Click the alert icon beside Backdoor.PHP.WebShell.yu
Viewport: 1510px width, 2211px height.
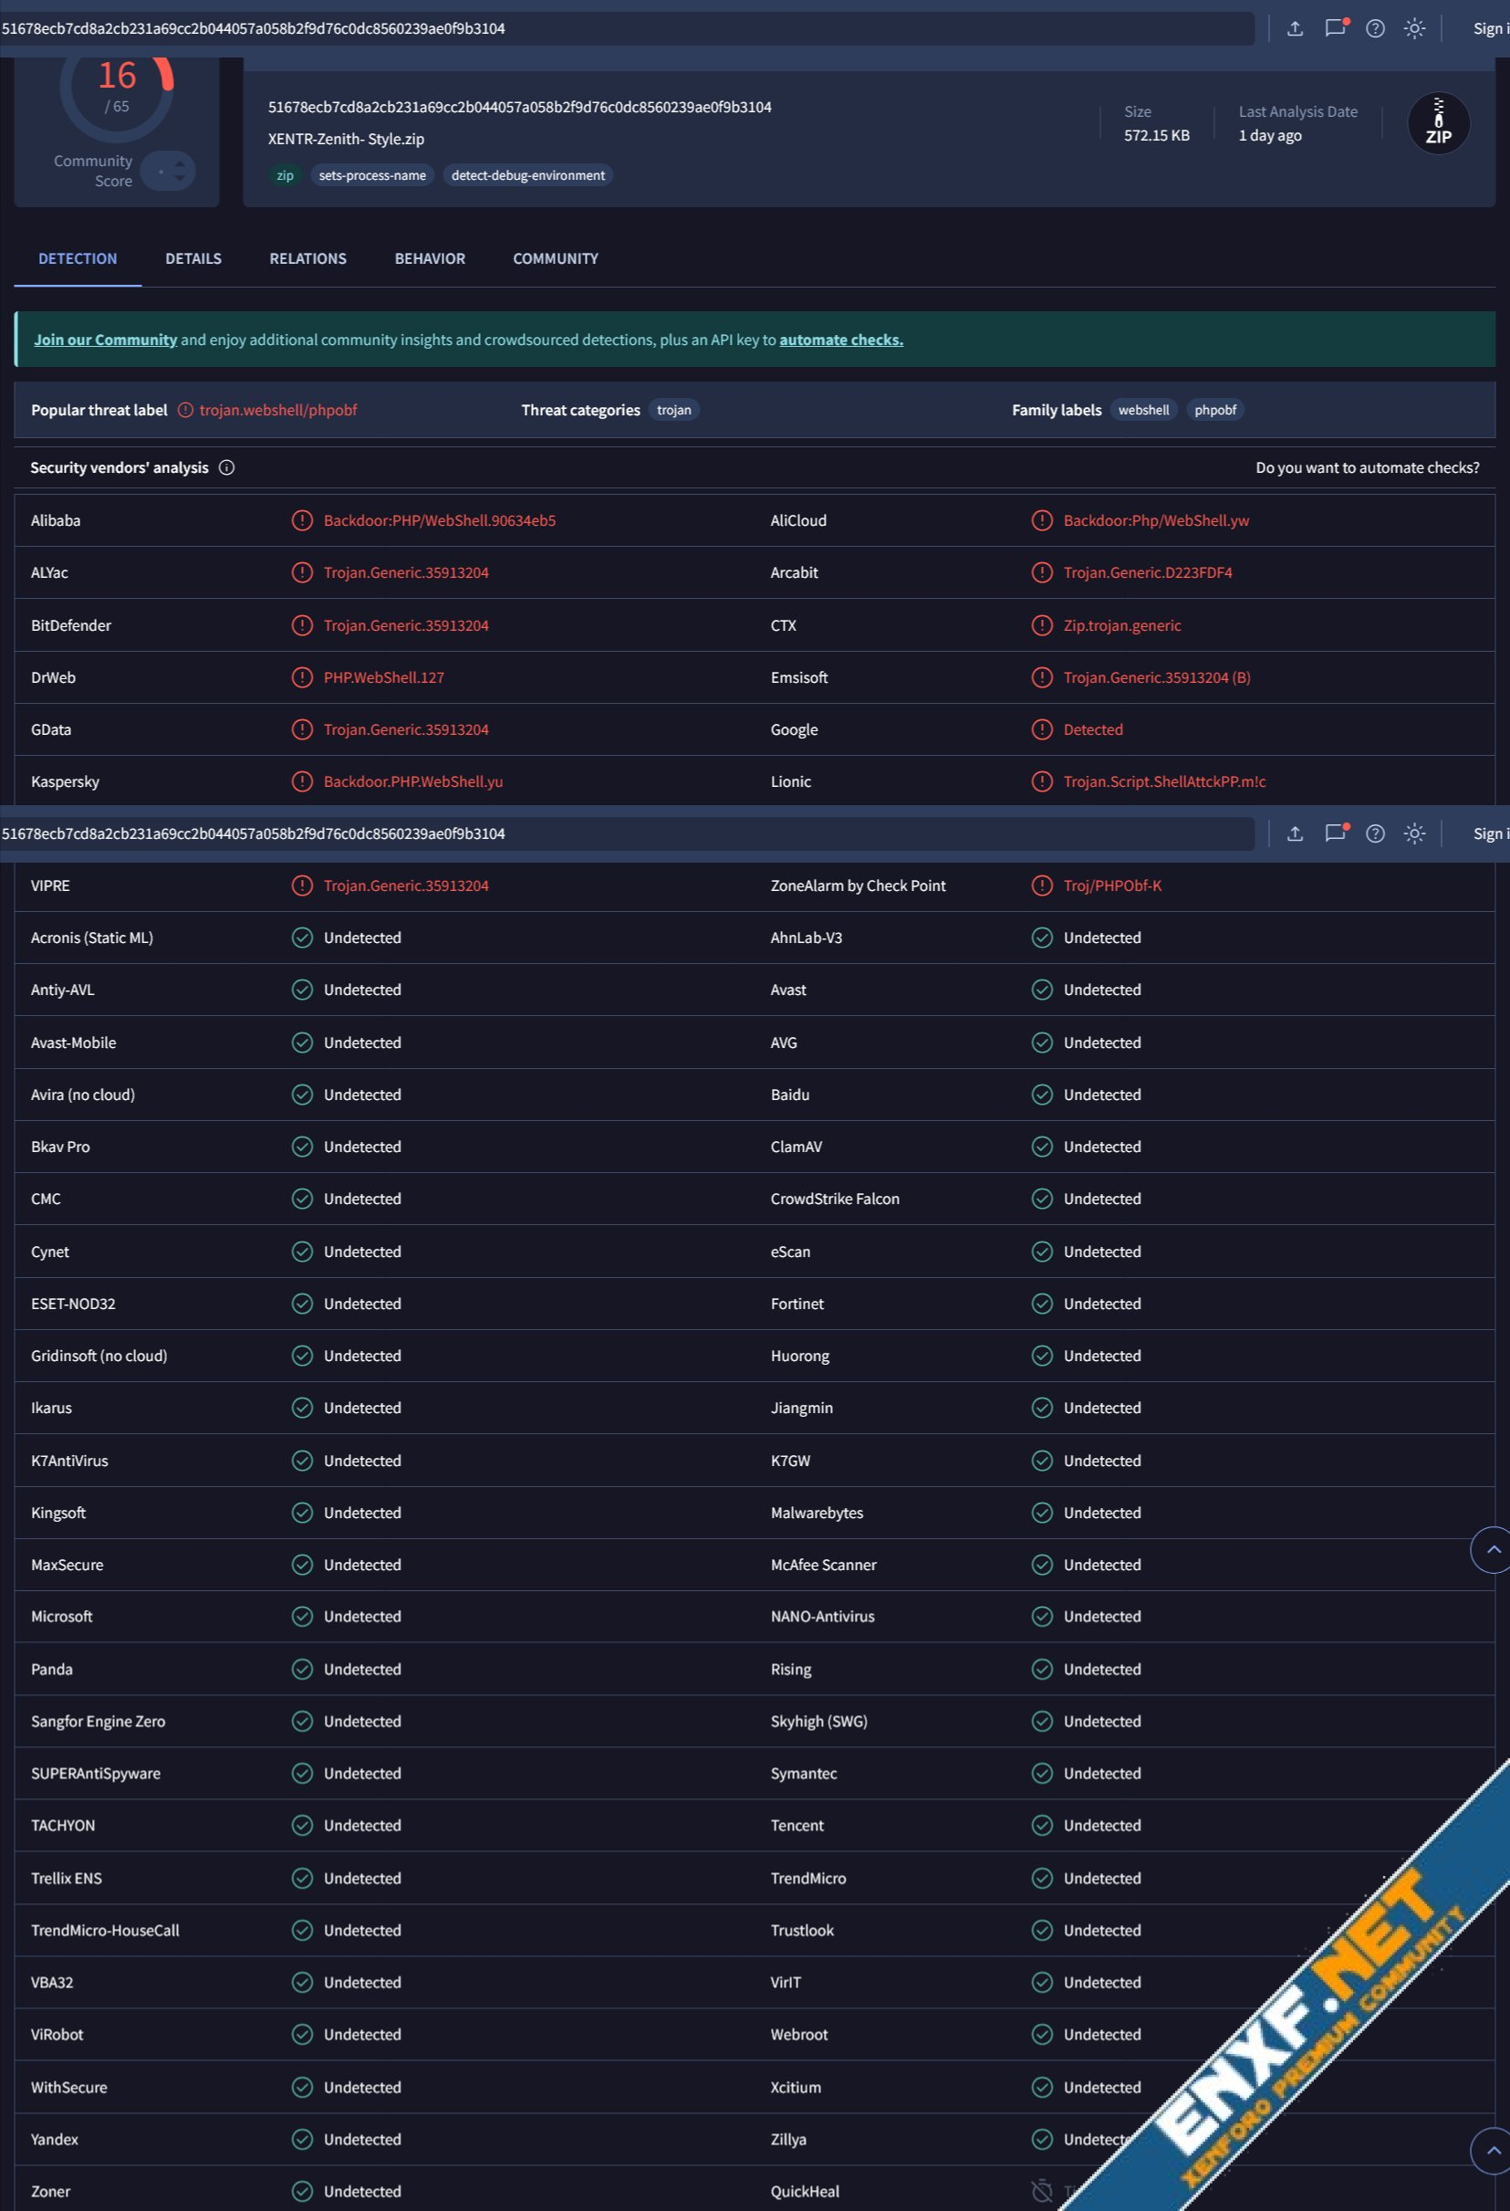pos(302,782)
